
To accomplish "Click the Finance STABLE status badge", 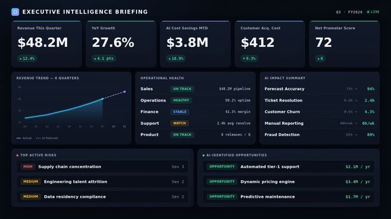I will [x=180, y=111].
